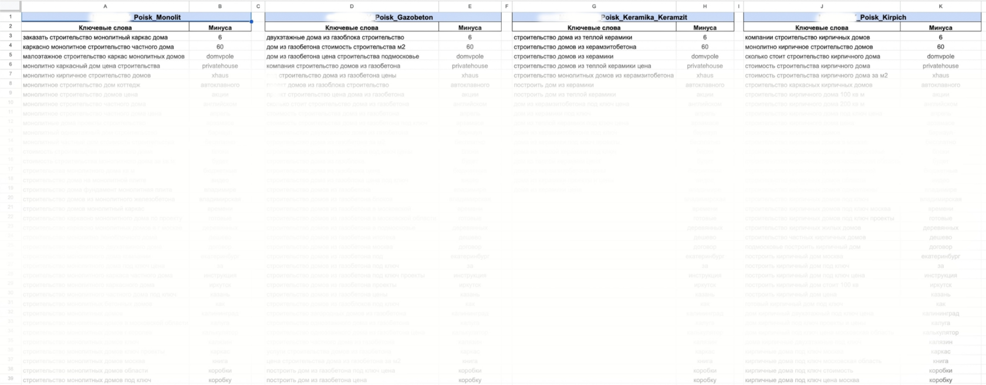Click 'Минуса' header in column H
This screenshot has width=986, height=385.
705,28
